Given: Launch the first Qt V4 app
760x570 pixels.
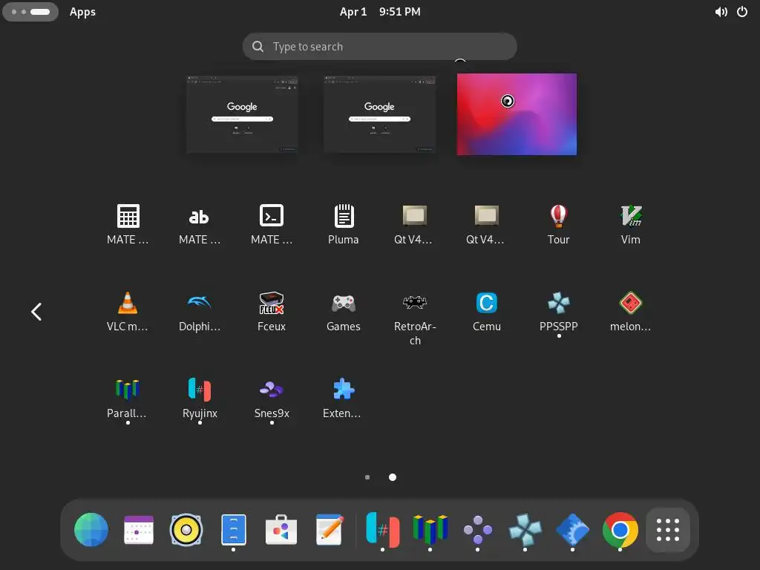Looking at the screenshot, I should pyautogui.click(x=414, y=224).
